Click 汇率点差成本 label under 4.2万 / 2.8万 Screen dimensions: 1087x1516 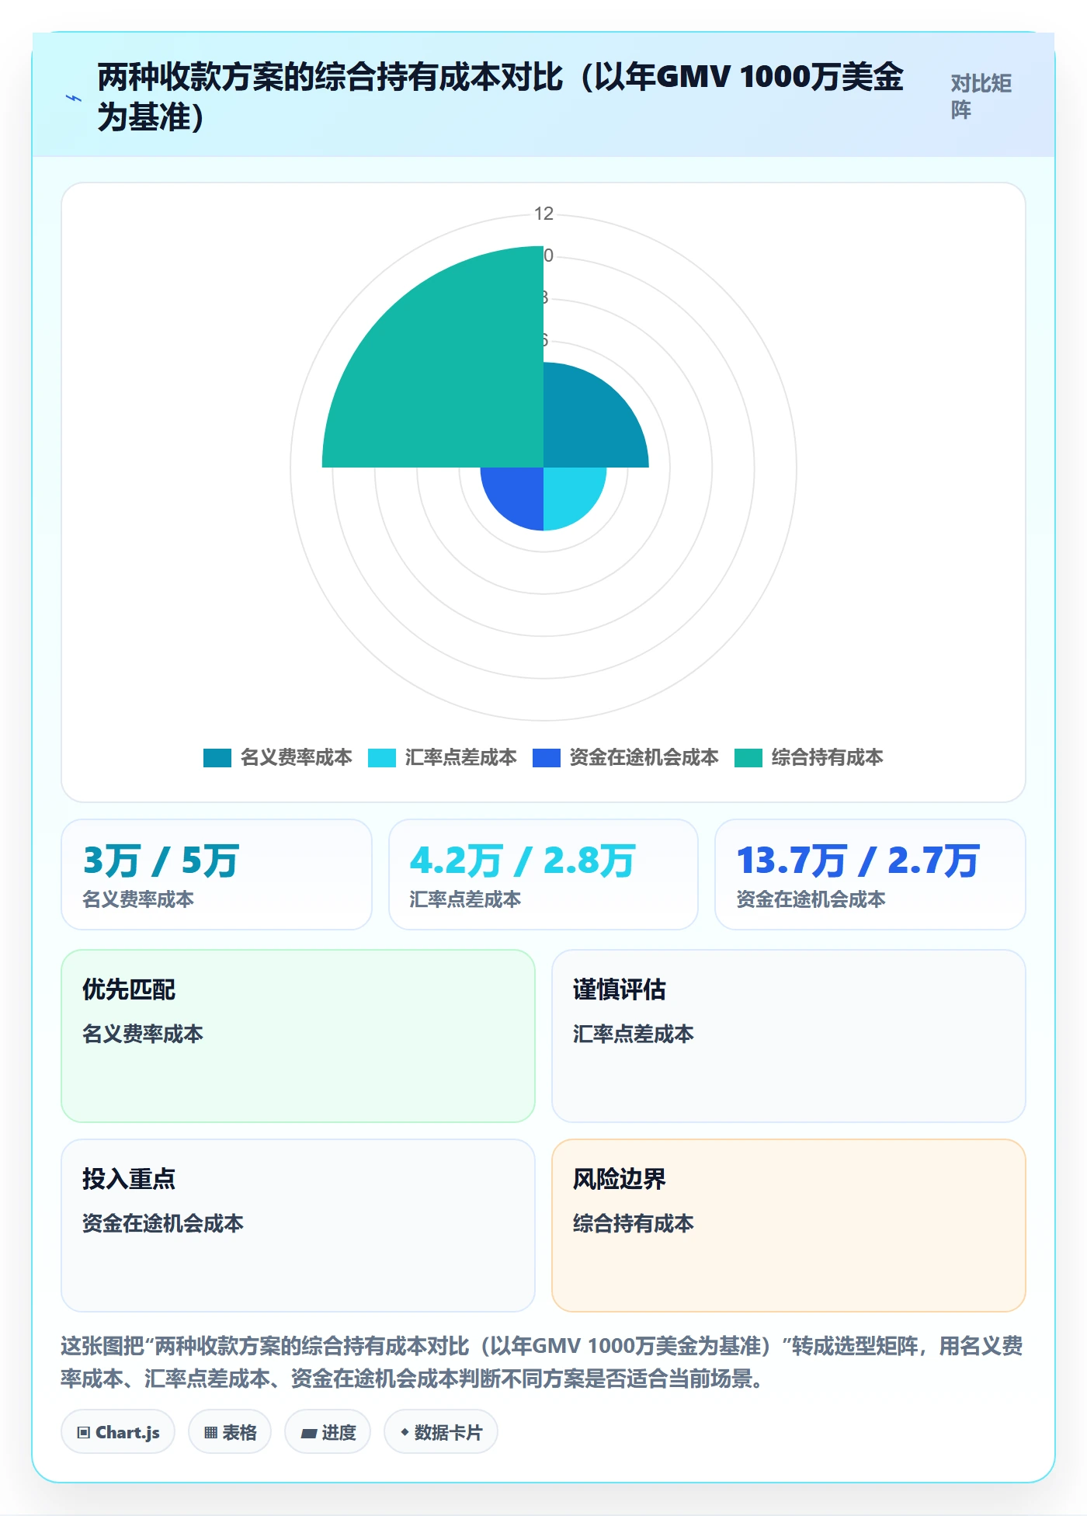[465, 899]
